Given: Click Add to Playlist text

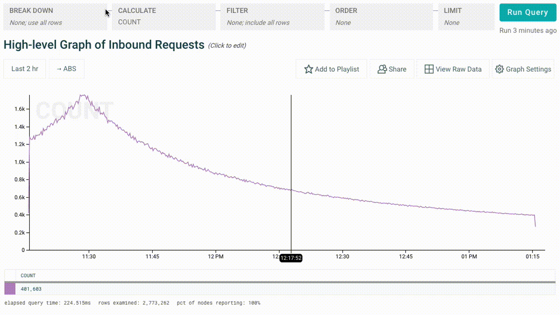Looking at the screenshot, I should click(337, 69).
